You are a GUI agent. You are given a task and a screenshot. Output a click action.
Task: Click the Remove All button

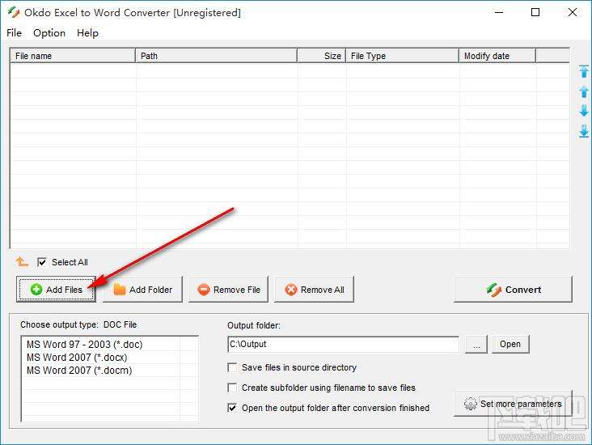[x=314, y=290]
